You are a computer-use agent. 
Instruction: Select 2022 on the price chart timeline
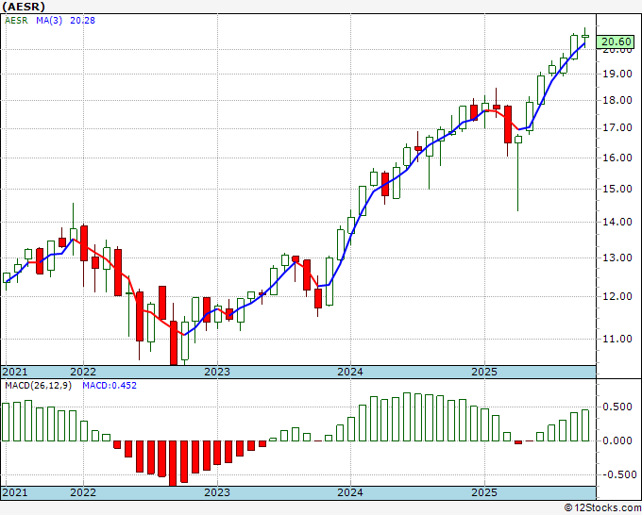pos(83,372)
